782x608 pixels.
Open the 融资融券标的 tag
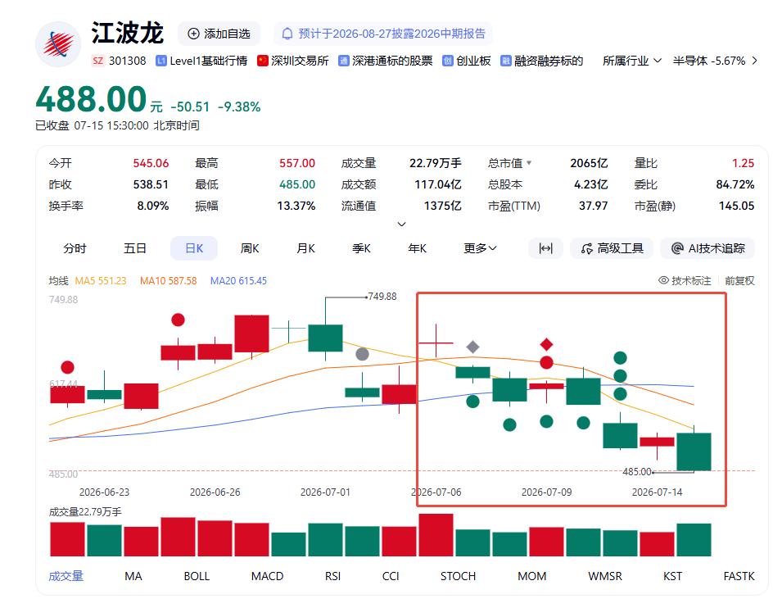[542, 61]
